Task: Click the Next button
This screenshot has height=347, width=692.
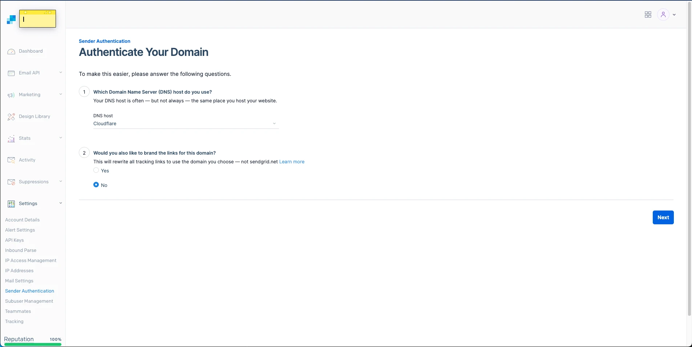Action: [x=663, y=217]
